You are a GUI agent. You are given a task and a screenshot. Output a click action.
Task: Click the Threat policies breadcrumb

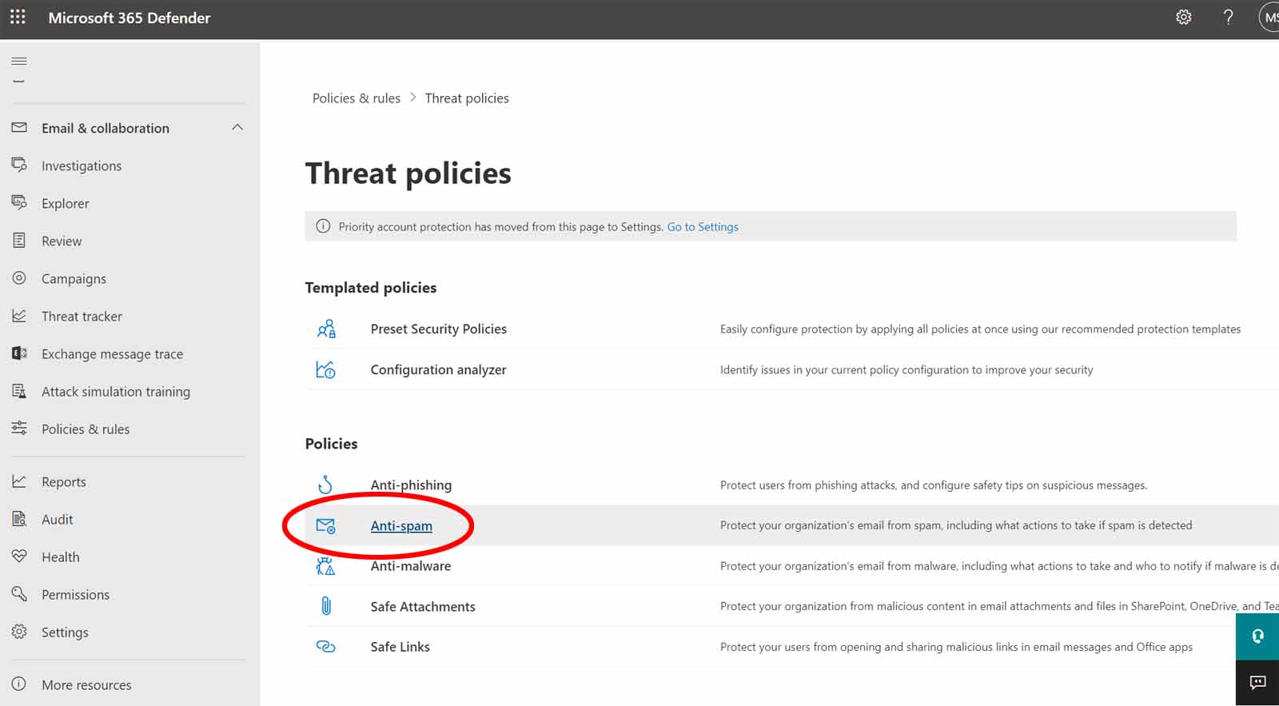(467, 98)
